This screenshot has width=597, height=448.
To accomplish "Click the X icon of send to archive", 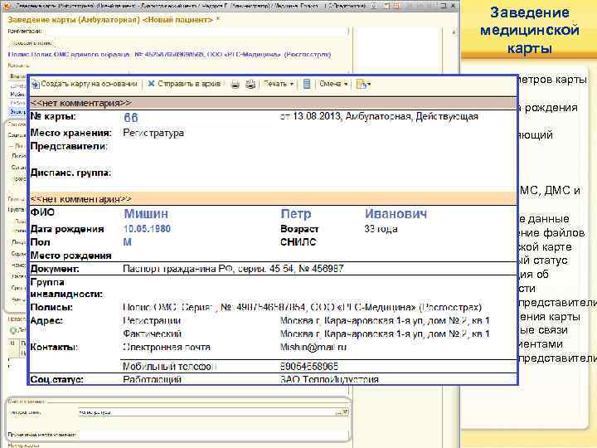I will [151, 84].
